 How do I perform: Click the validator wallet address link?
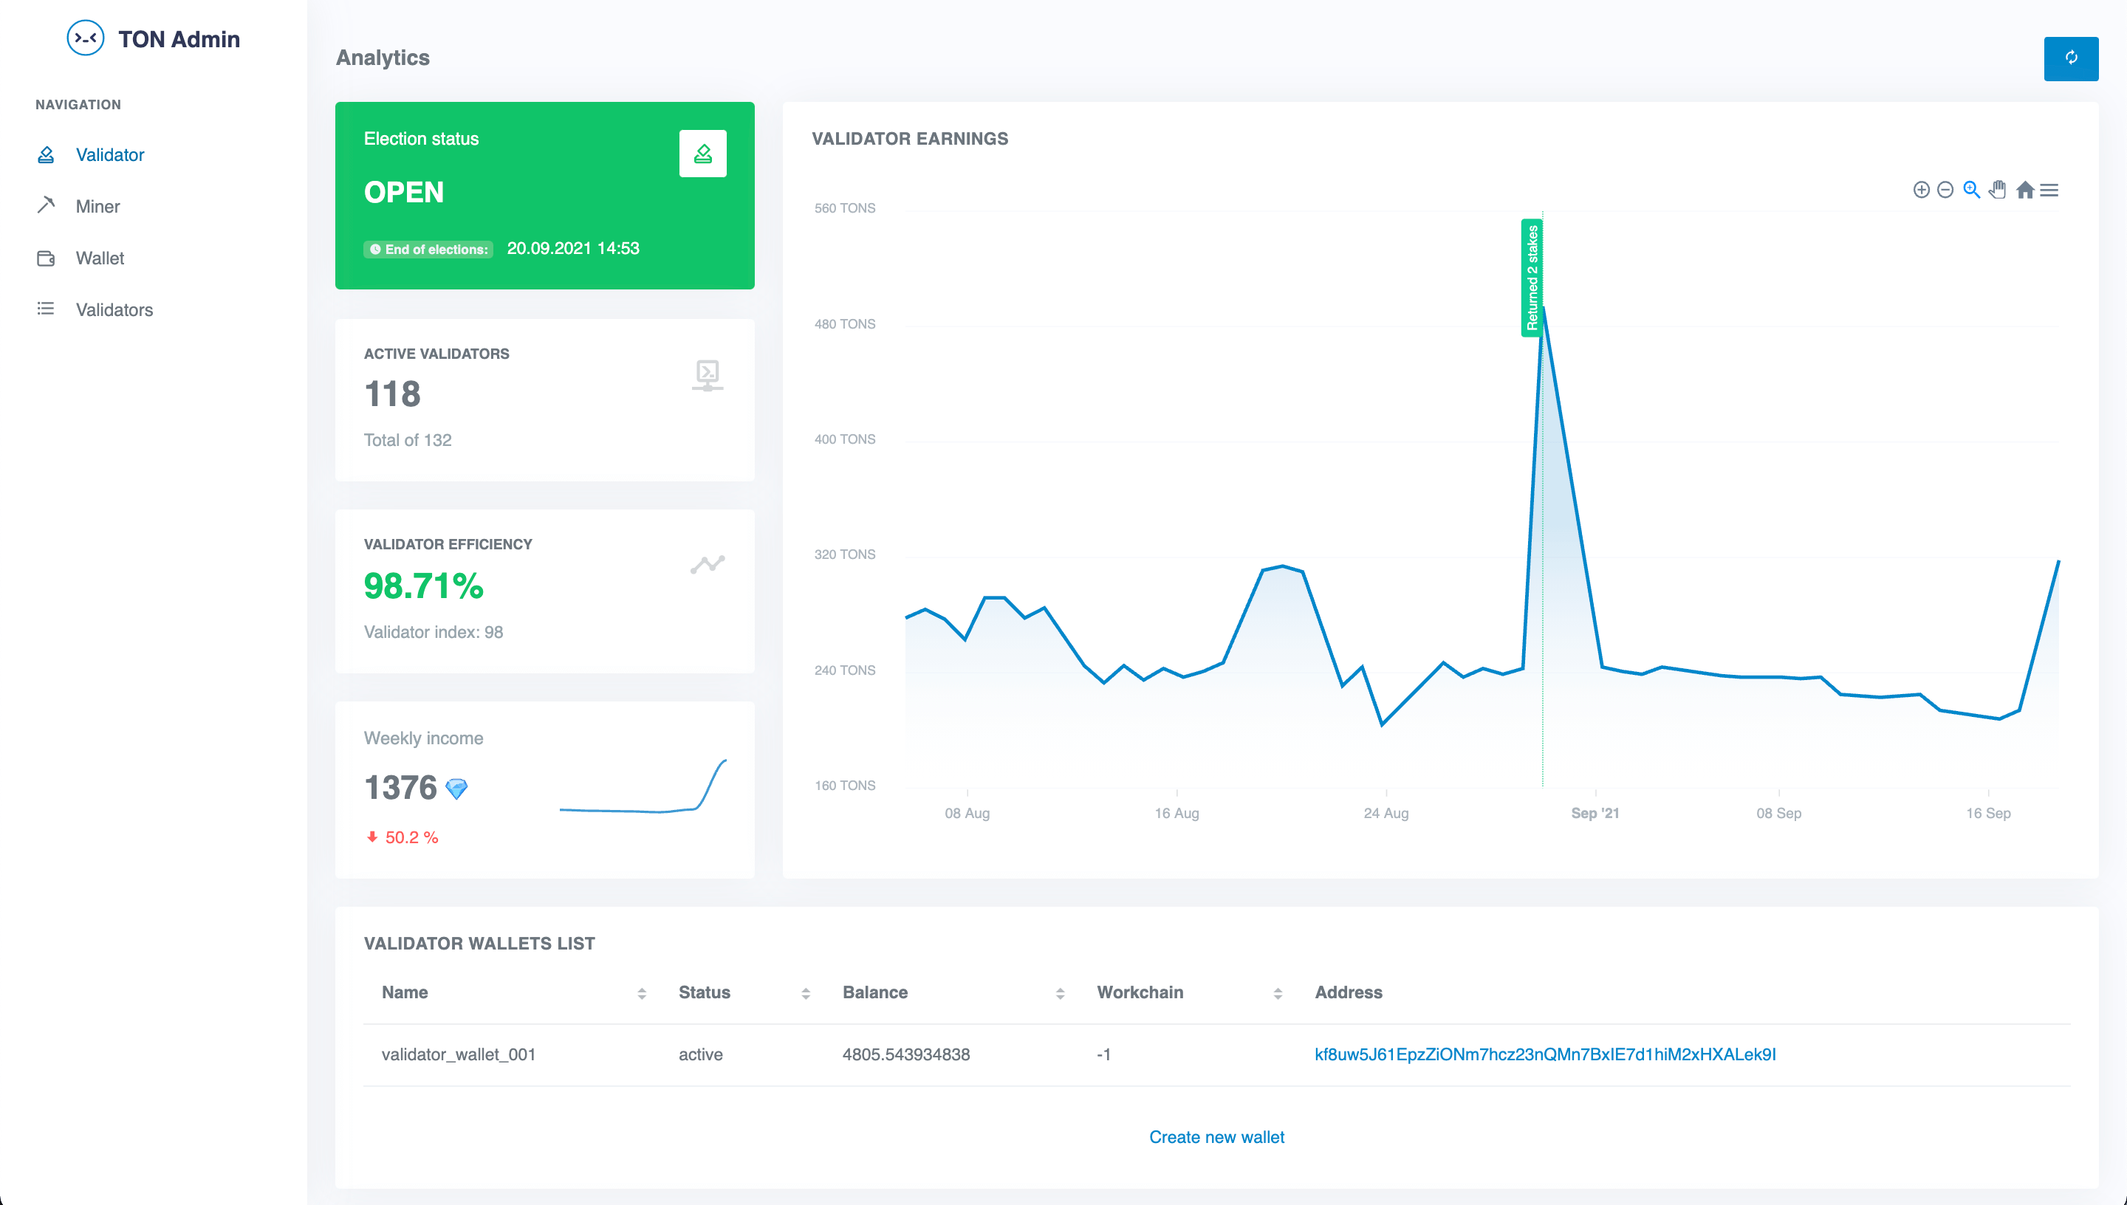click(x=1544, y=1053)
